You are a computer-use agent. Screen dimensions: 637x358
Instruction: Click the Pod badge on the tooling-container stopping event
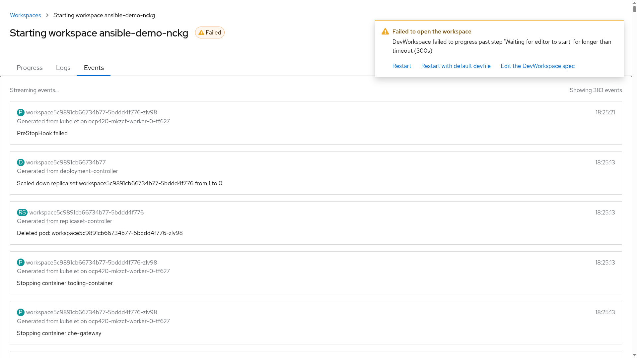click(x=21, y=263)
